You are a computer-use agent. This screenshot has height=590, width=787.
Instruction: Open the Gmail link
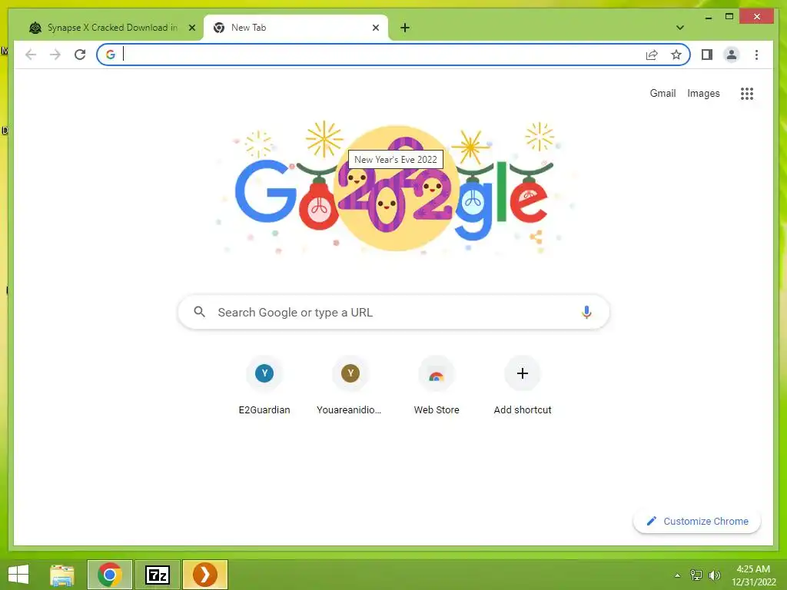click(x=662, y=93)
